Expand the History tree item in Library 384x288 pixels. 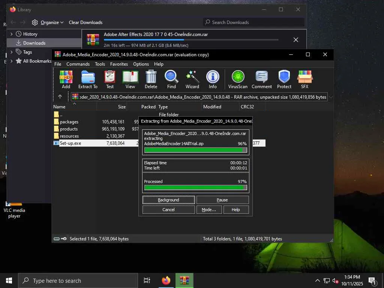[x=11, y=34]
